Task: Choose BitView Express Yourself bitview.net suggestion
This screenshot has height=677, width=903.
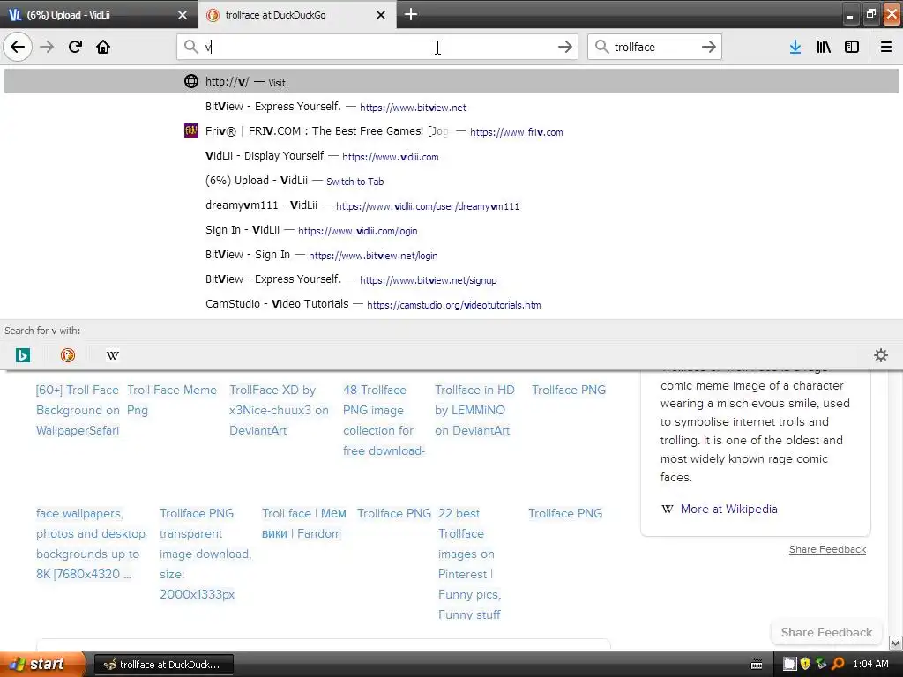Action: pos(451,107)
